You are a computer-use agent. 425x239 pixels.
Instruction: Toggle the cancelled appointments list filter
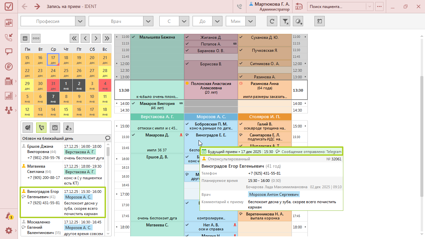point(54,127)
